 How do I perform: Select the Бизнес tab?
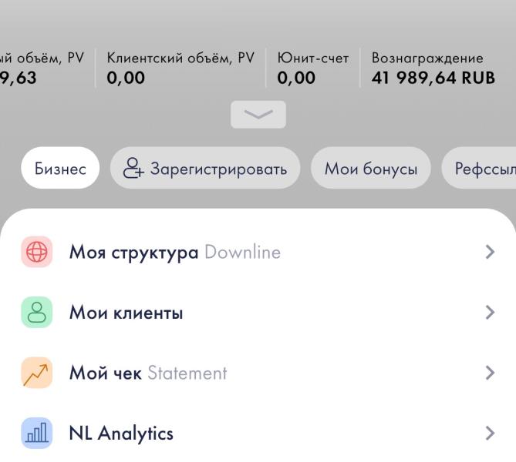(60, 169)
